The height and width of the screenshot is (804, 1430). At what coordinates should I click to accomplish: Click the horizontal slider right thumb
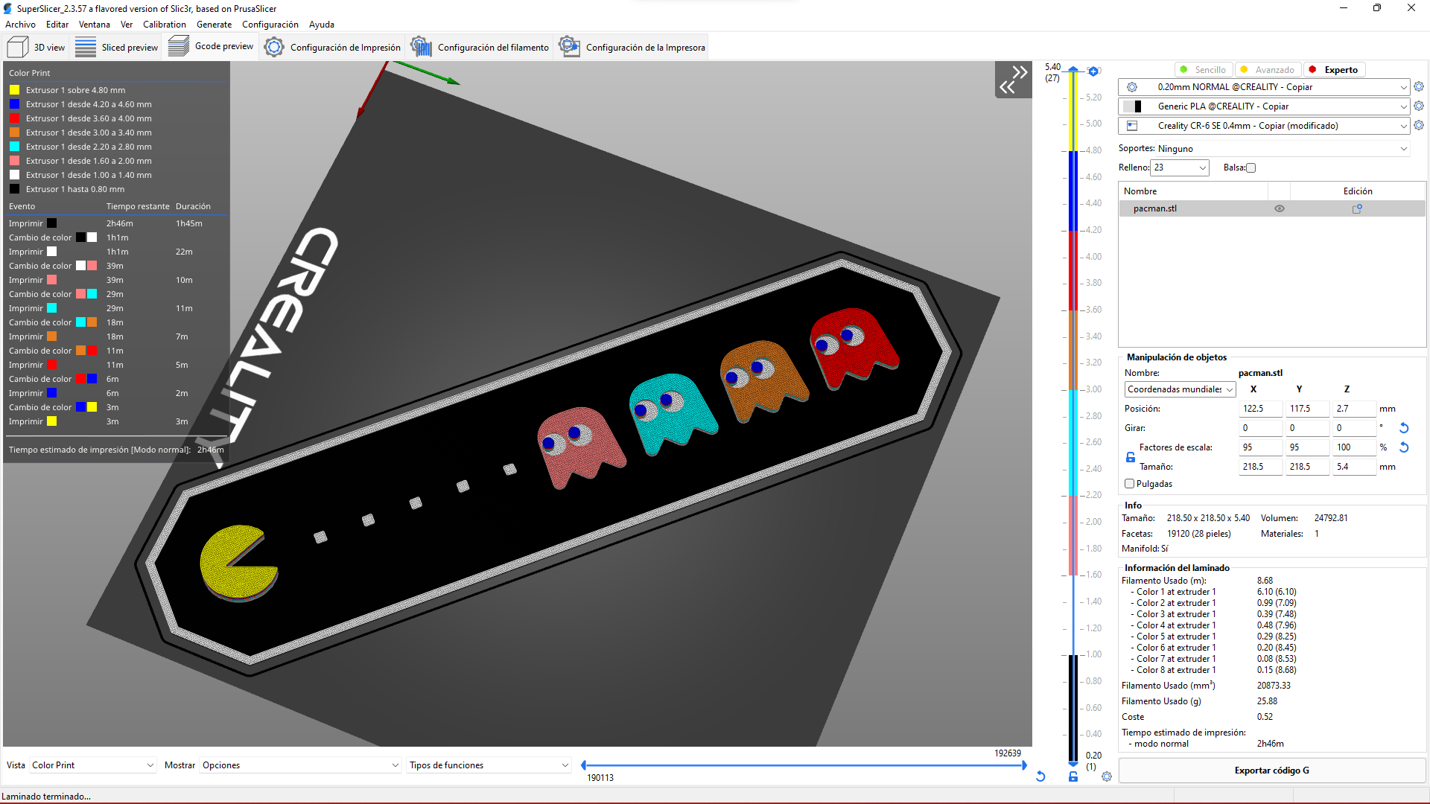(x=1025, y=765)
